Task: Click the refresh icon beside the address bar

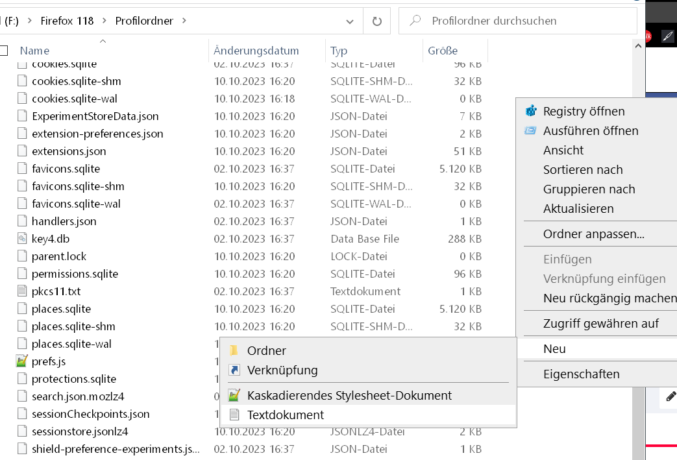Action: tap(376, 21)
